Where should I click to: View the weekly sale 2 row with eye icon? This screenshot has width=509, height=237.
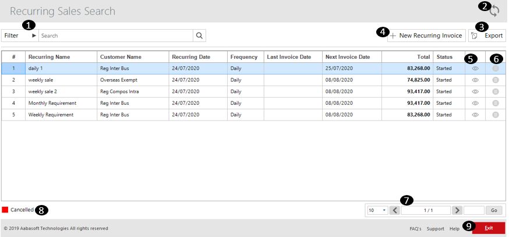pos(475,91)
